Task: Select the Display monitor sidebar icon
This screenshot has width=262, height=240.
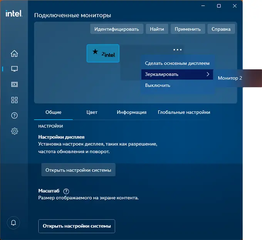Action: tap(14, 69)
